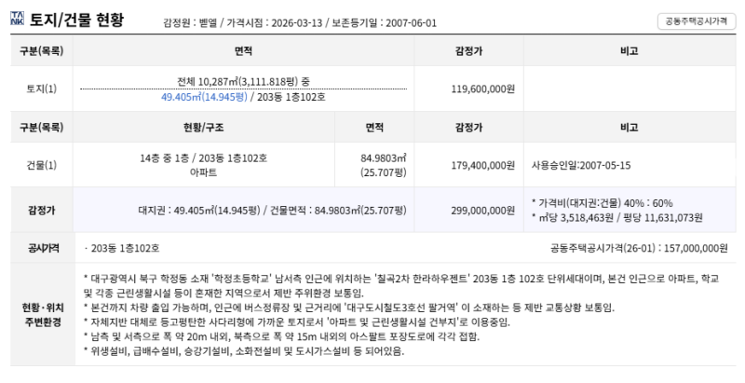Click the description line about 사다리형 토지
This screenshot has height=383, width=745.
point(296,322)
